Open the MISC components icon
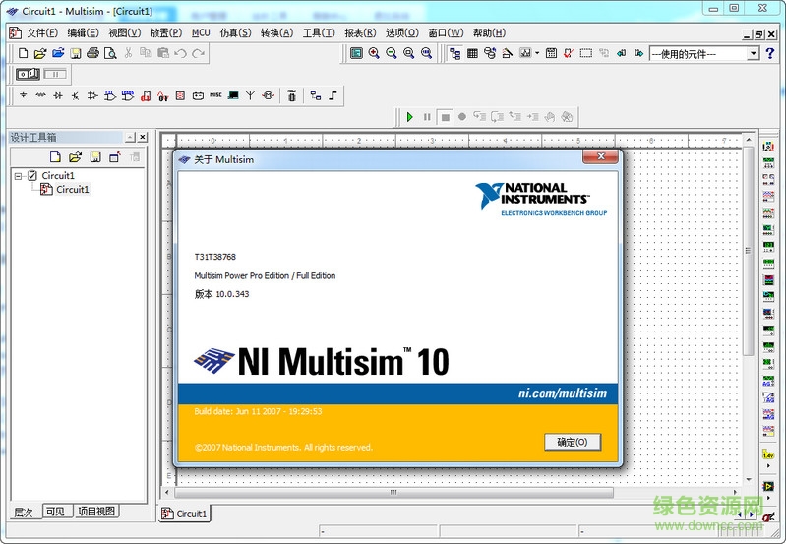The width and height of the screenshot is (786, 544). pyautogui.click(x=215, y=96)
